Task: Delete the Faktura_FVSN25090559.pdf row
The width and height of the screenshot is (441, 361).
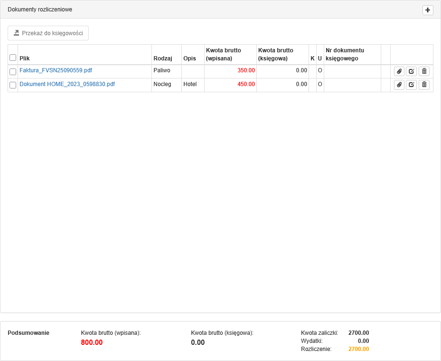Action: click(x=424, y=71)
